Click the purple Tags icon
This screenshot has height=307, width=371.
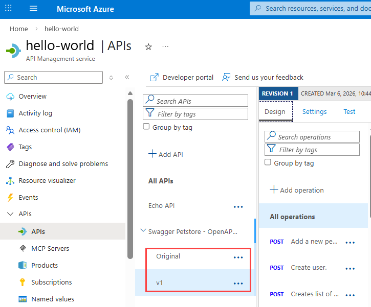(10, 147)
